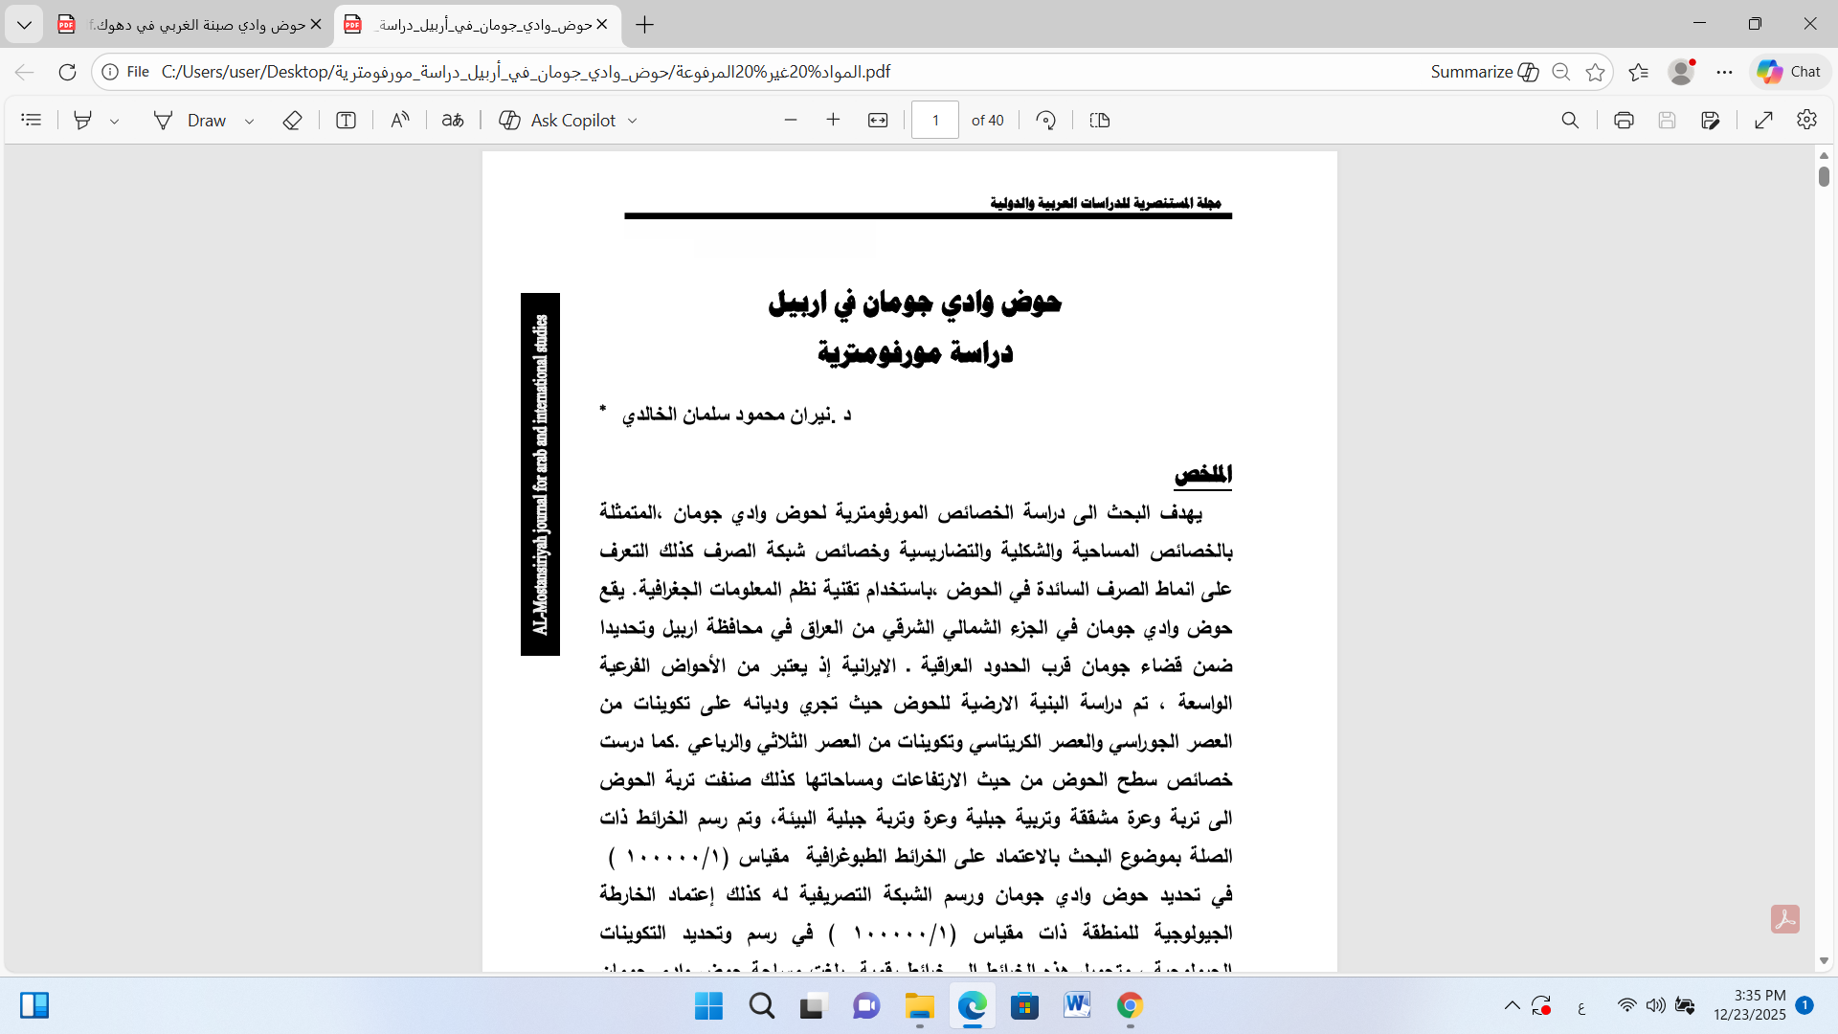Open Task View on taskbar

[x=814, y=1006]
